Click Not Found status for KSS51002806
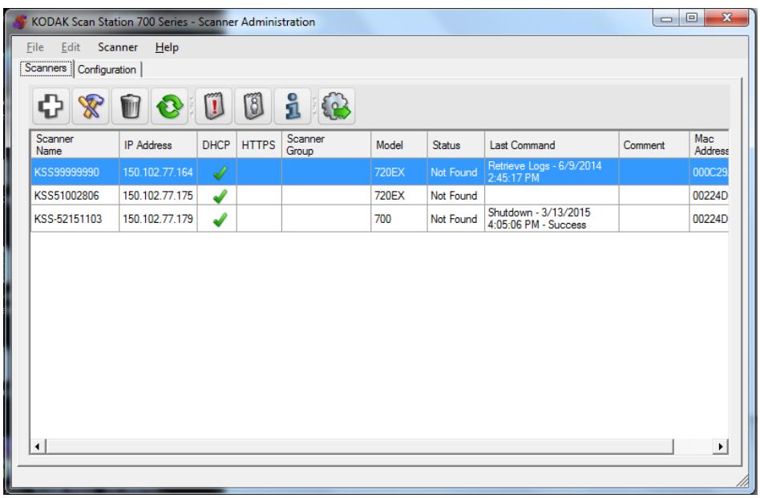 [455, 196]
